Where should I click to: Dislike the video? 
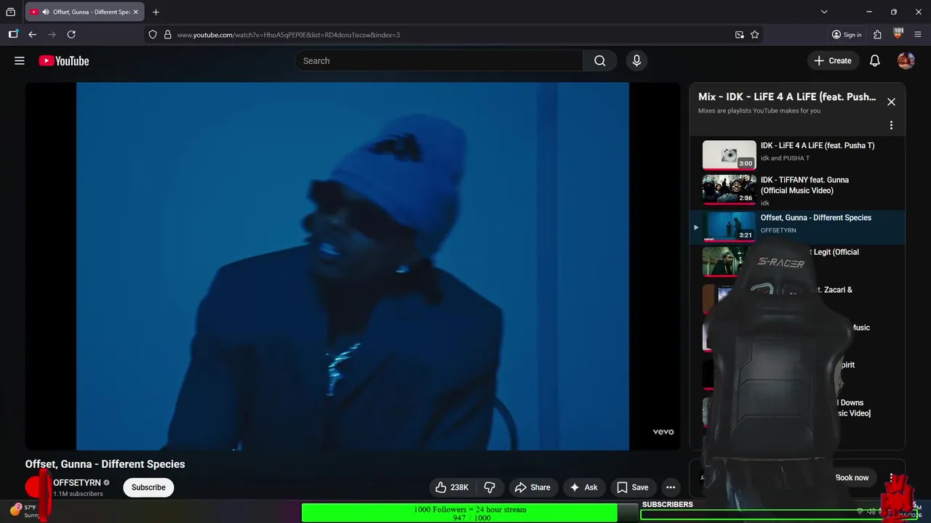(490, 487)
